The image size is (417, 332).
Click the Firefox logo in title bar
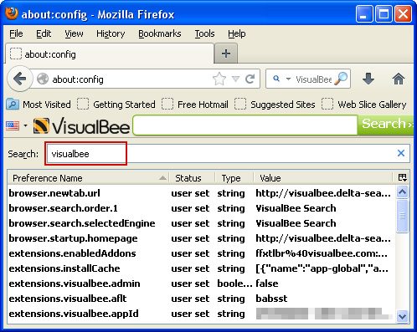(12, 13)
